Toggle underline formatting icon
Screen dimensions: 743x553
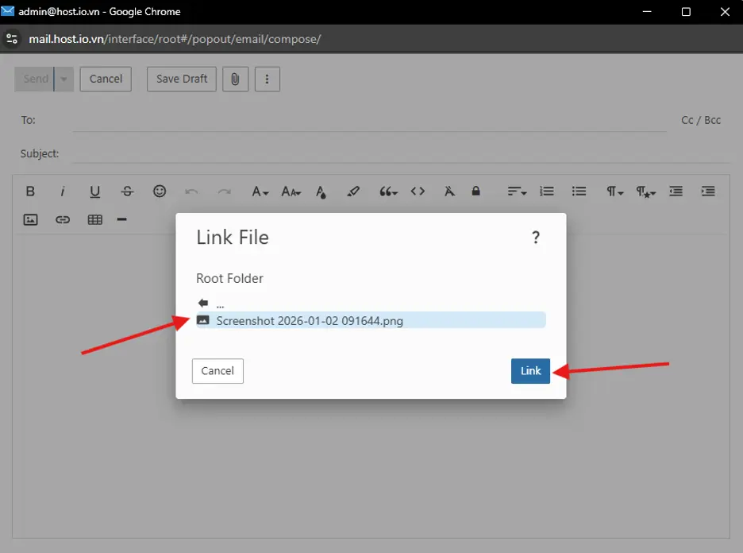(94, 191)
